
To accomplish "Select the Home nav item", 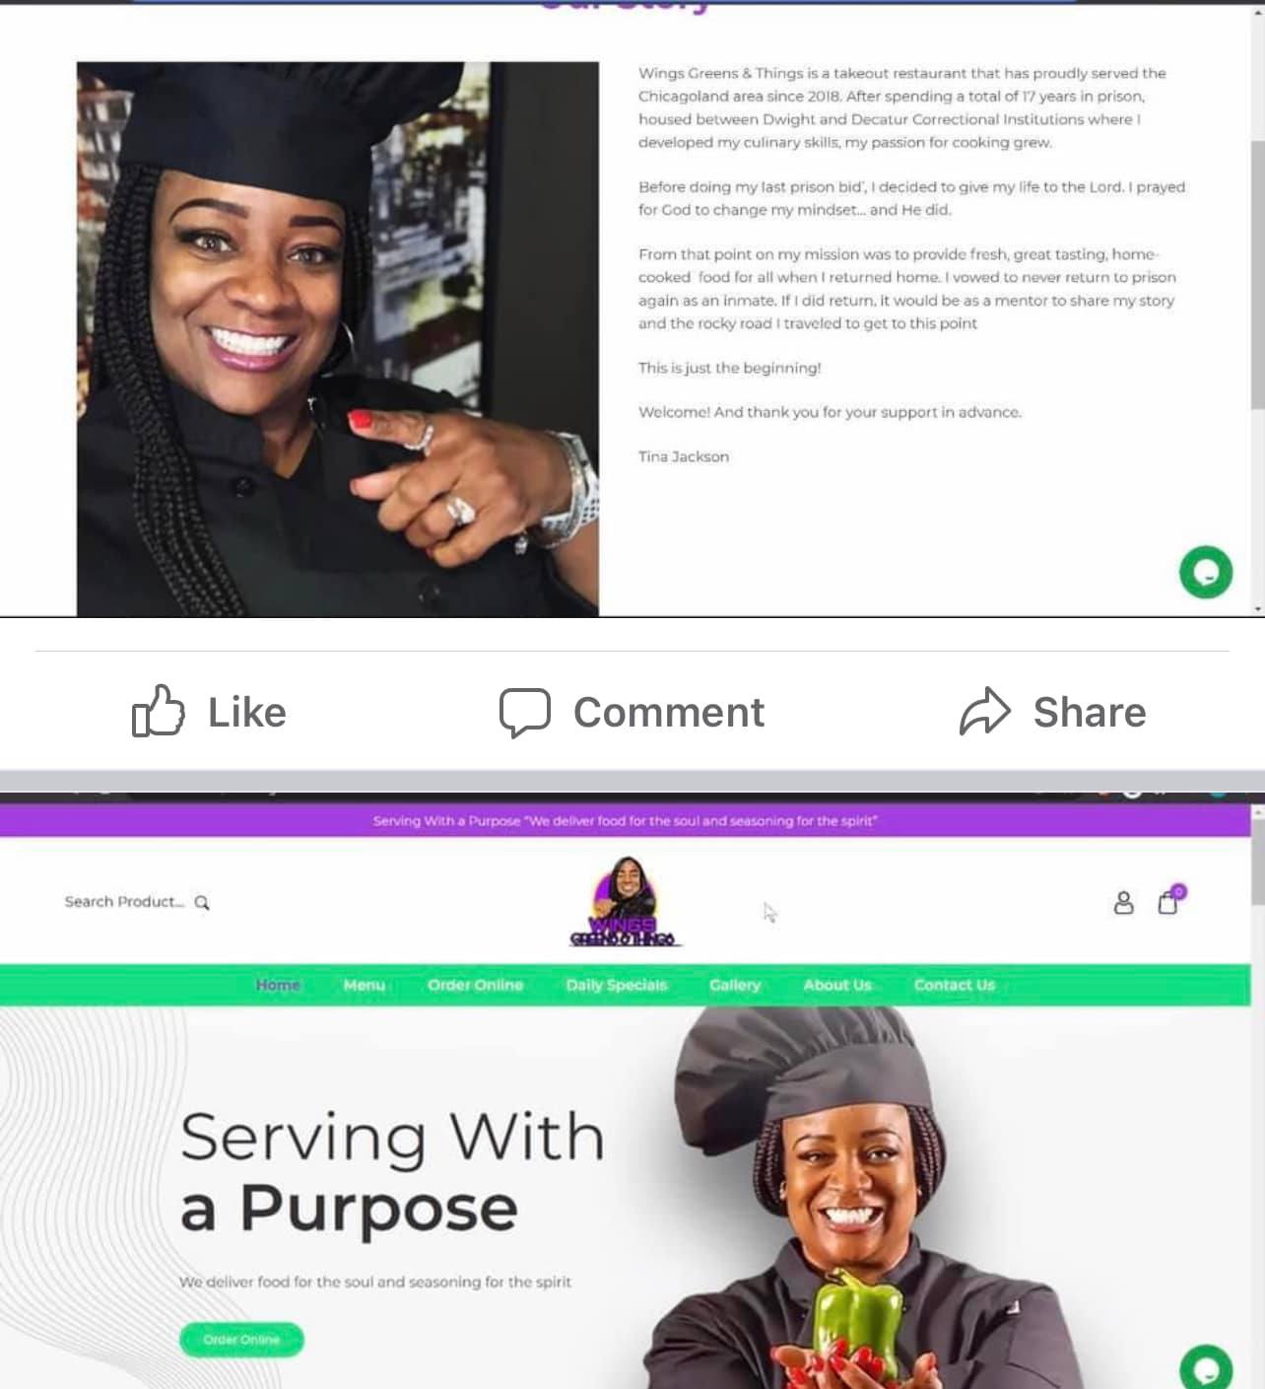I will (278, 985).
